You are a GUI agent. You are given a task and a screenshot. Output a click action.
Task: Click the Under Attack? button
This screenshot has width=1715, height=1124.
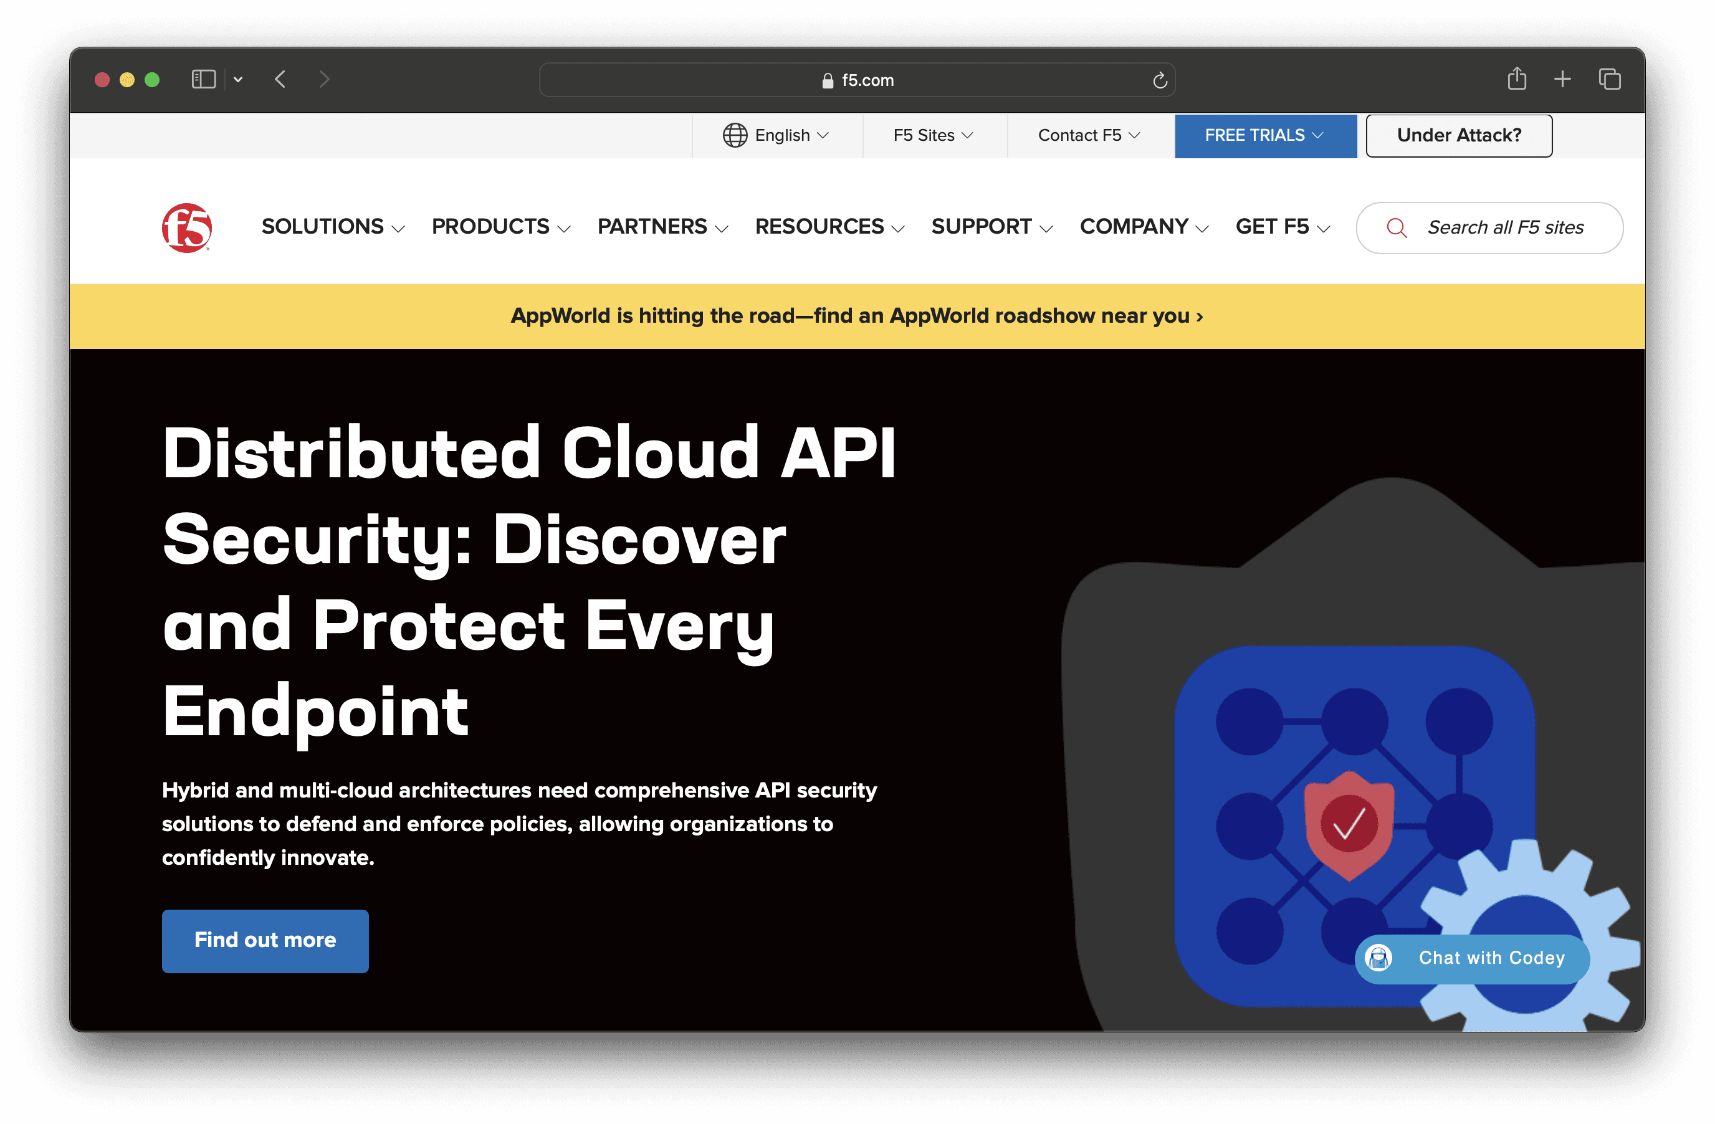(x=1458, y=135)
